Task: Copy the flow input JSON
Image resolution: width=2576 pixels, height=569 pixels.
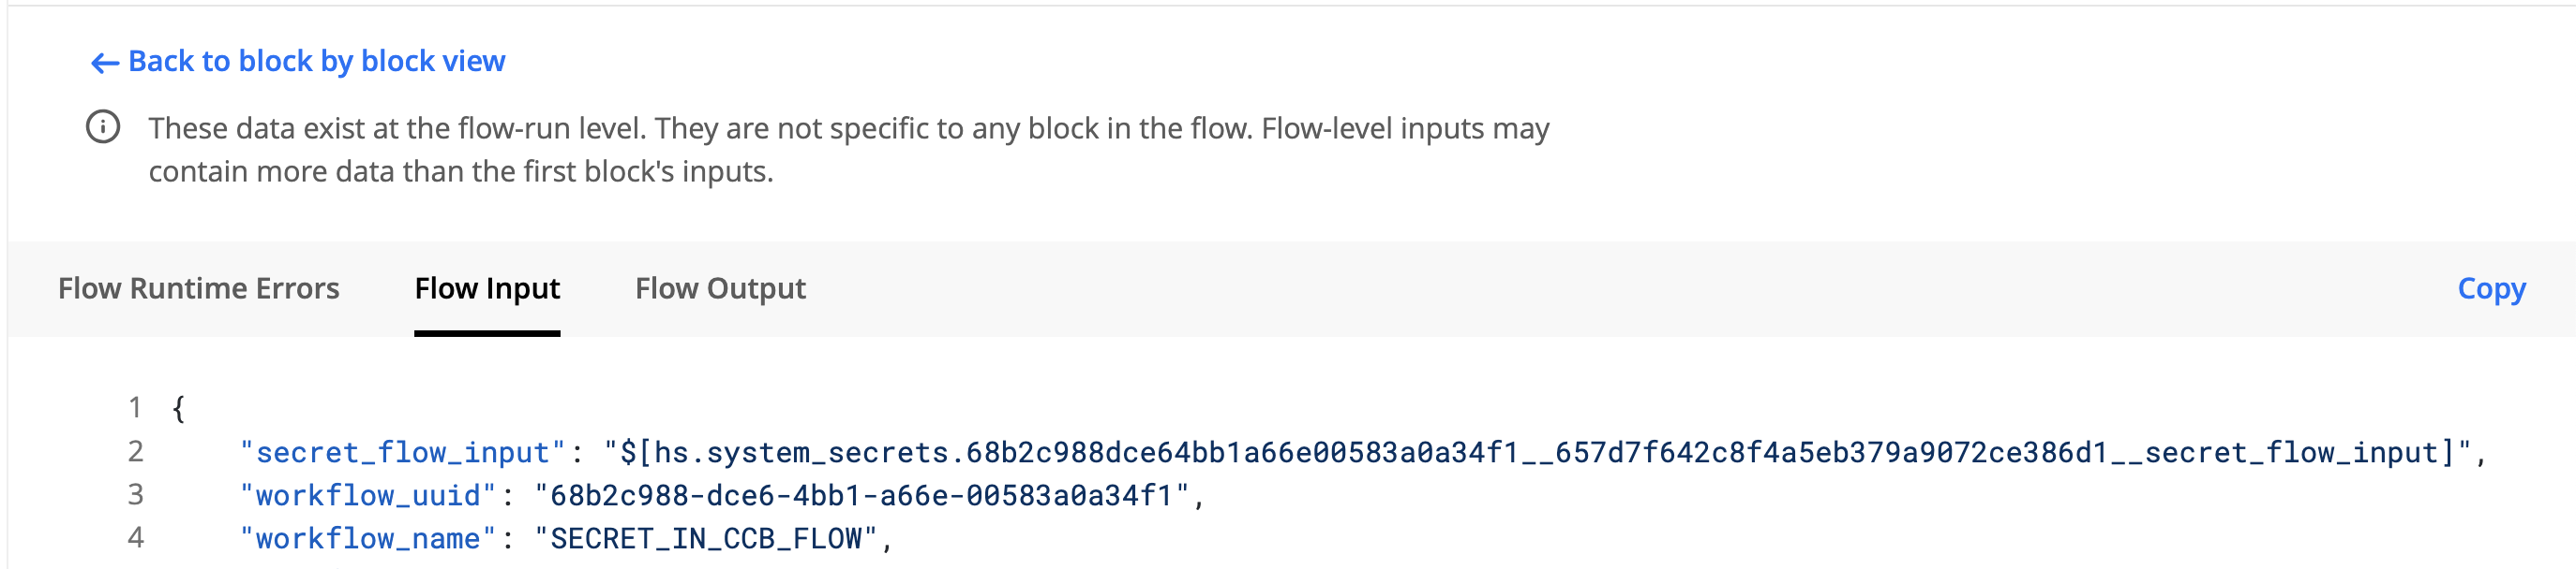Action: tap(2491, 288)
